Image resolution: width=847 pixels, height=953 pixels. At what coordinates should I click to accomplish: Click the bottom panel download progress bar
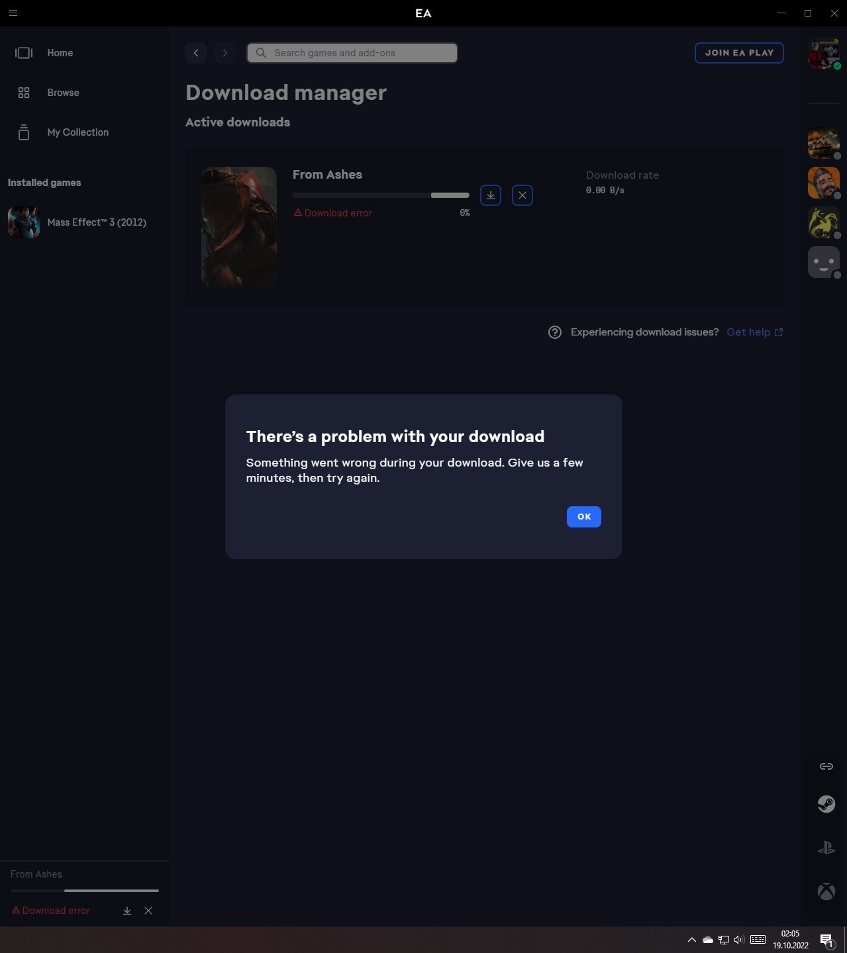[85, 891]
